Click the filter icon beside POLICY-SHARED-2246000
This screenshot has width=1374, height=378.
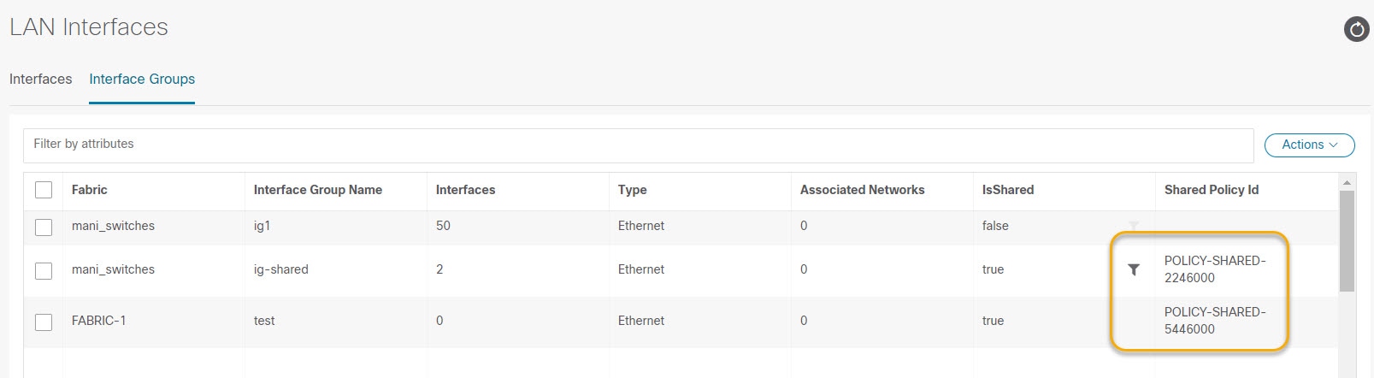[x=1134, y=269]
